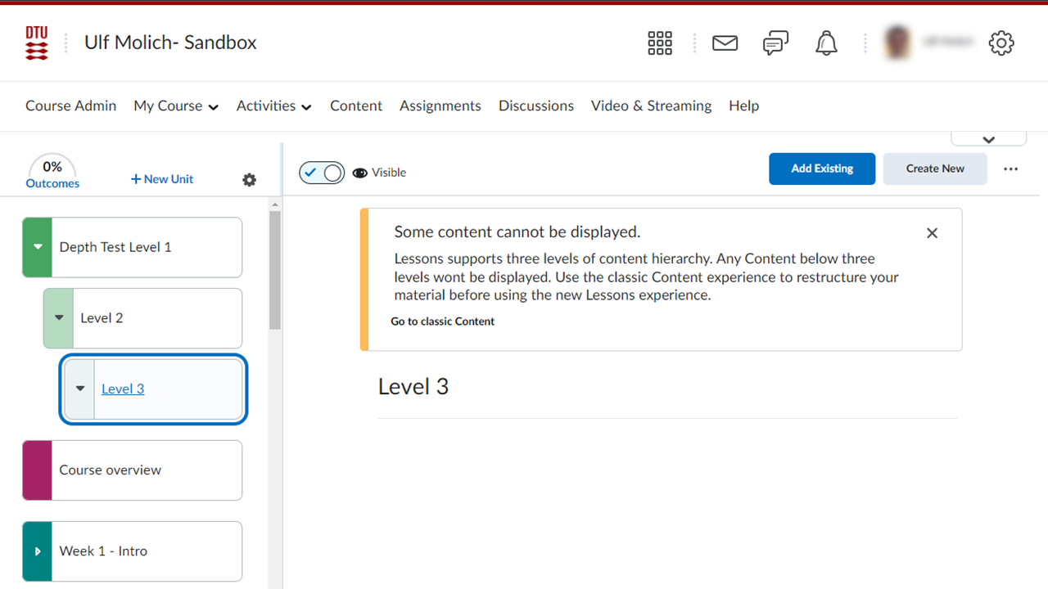This screenshot has width=1048, height=589.
Task: Click the DTU logo
Action: pyautogui.click(x=37, y=43)
